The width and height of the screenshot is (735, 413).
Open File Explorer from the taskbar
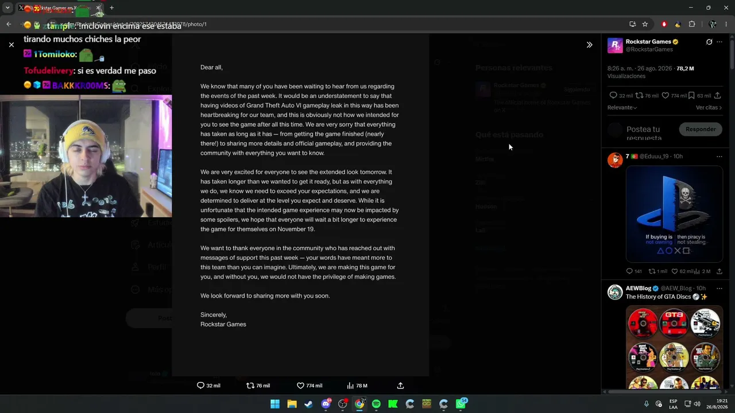(x=292, y=404)
